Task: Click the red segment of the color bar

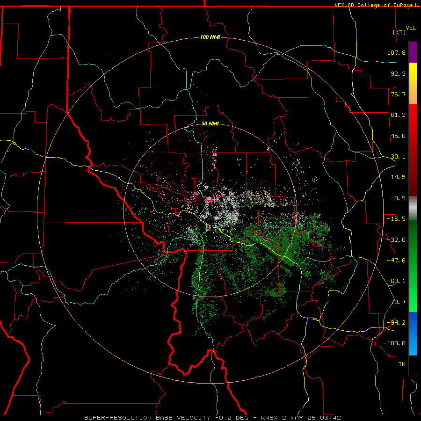Action: click(413, 150)
